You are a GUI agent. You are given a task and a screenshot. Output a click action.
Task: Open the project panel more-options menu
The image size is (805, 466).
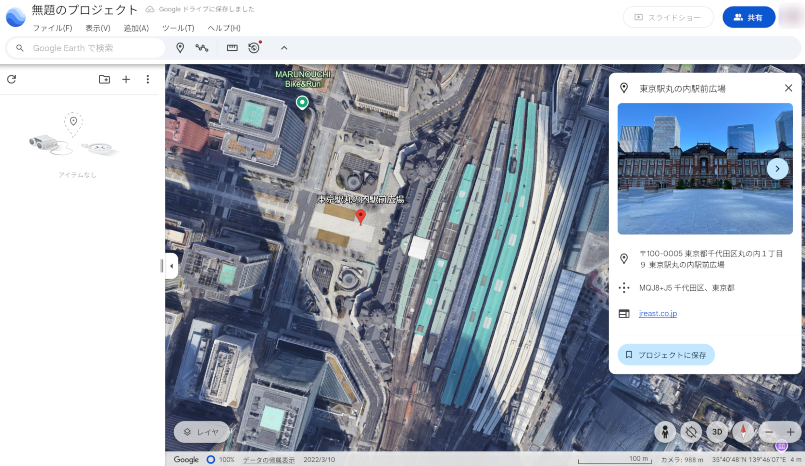click(148, 79)
